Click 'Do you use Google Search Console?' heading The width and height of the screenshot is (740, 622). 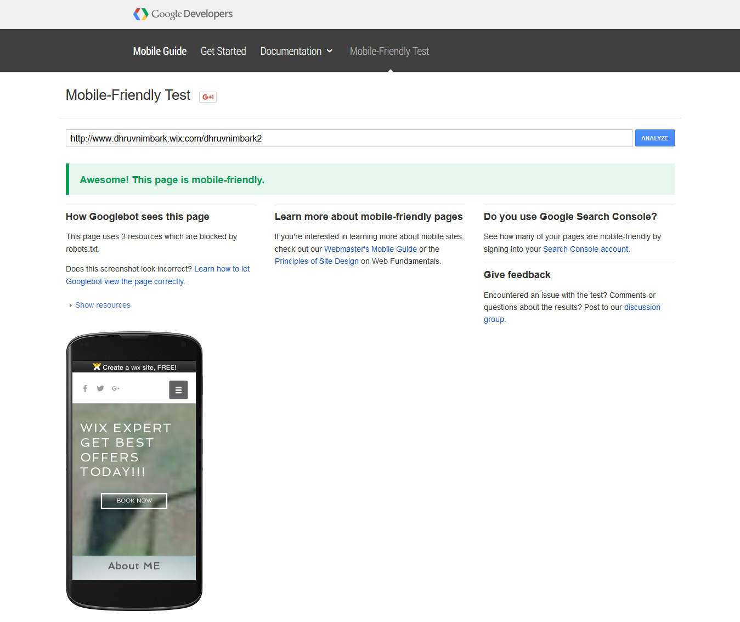(570, 217)
